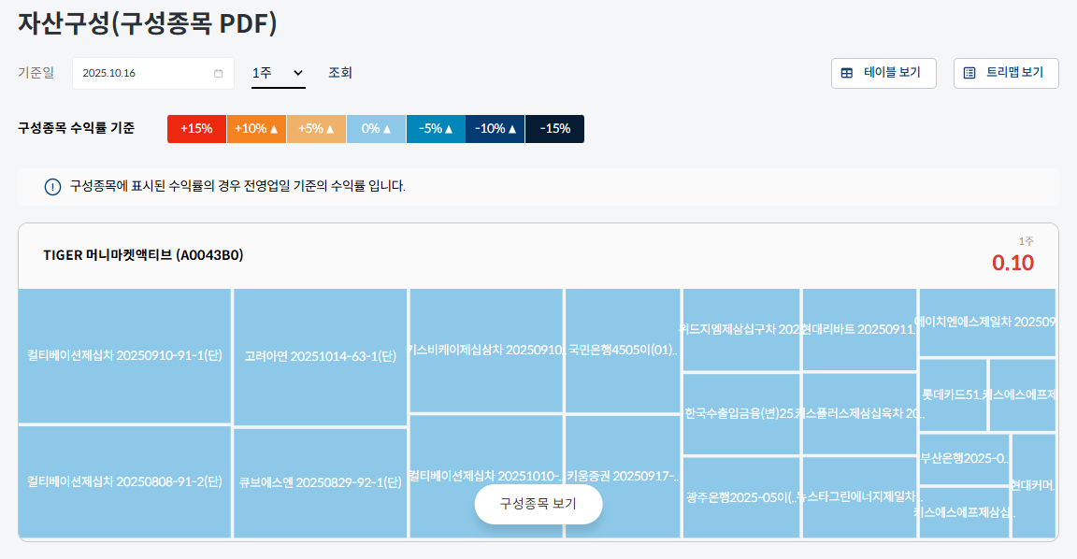Viewport: 1077px width, 559px height.
Task: Switch to 트리맵 보기 view
Action: pos(1006,73)
